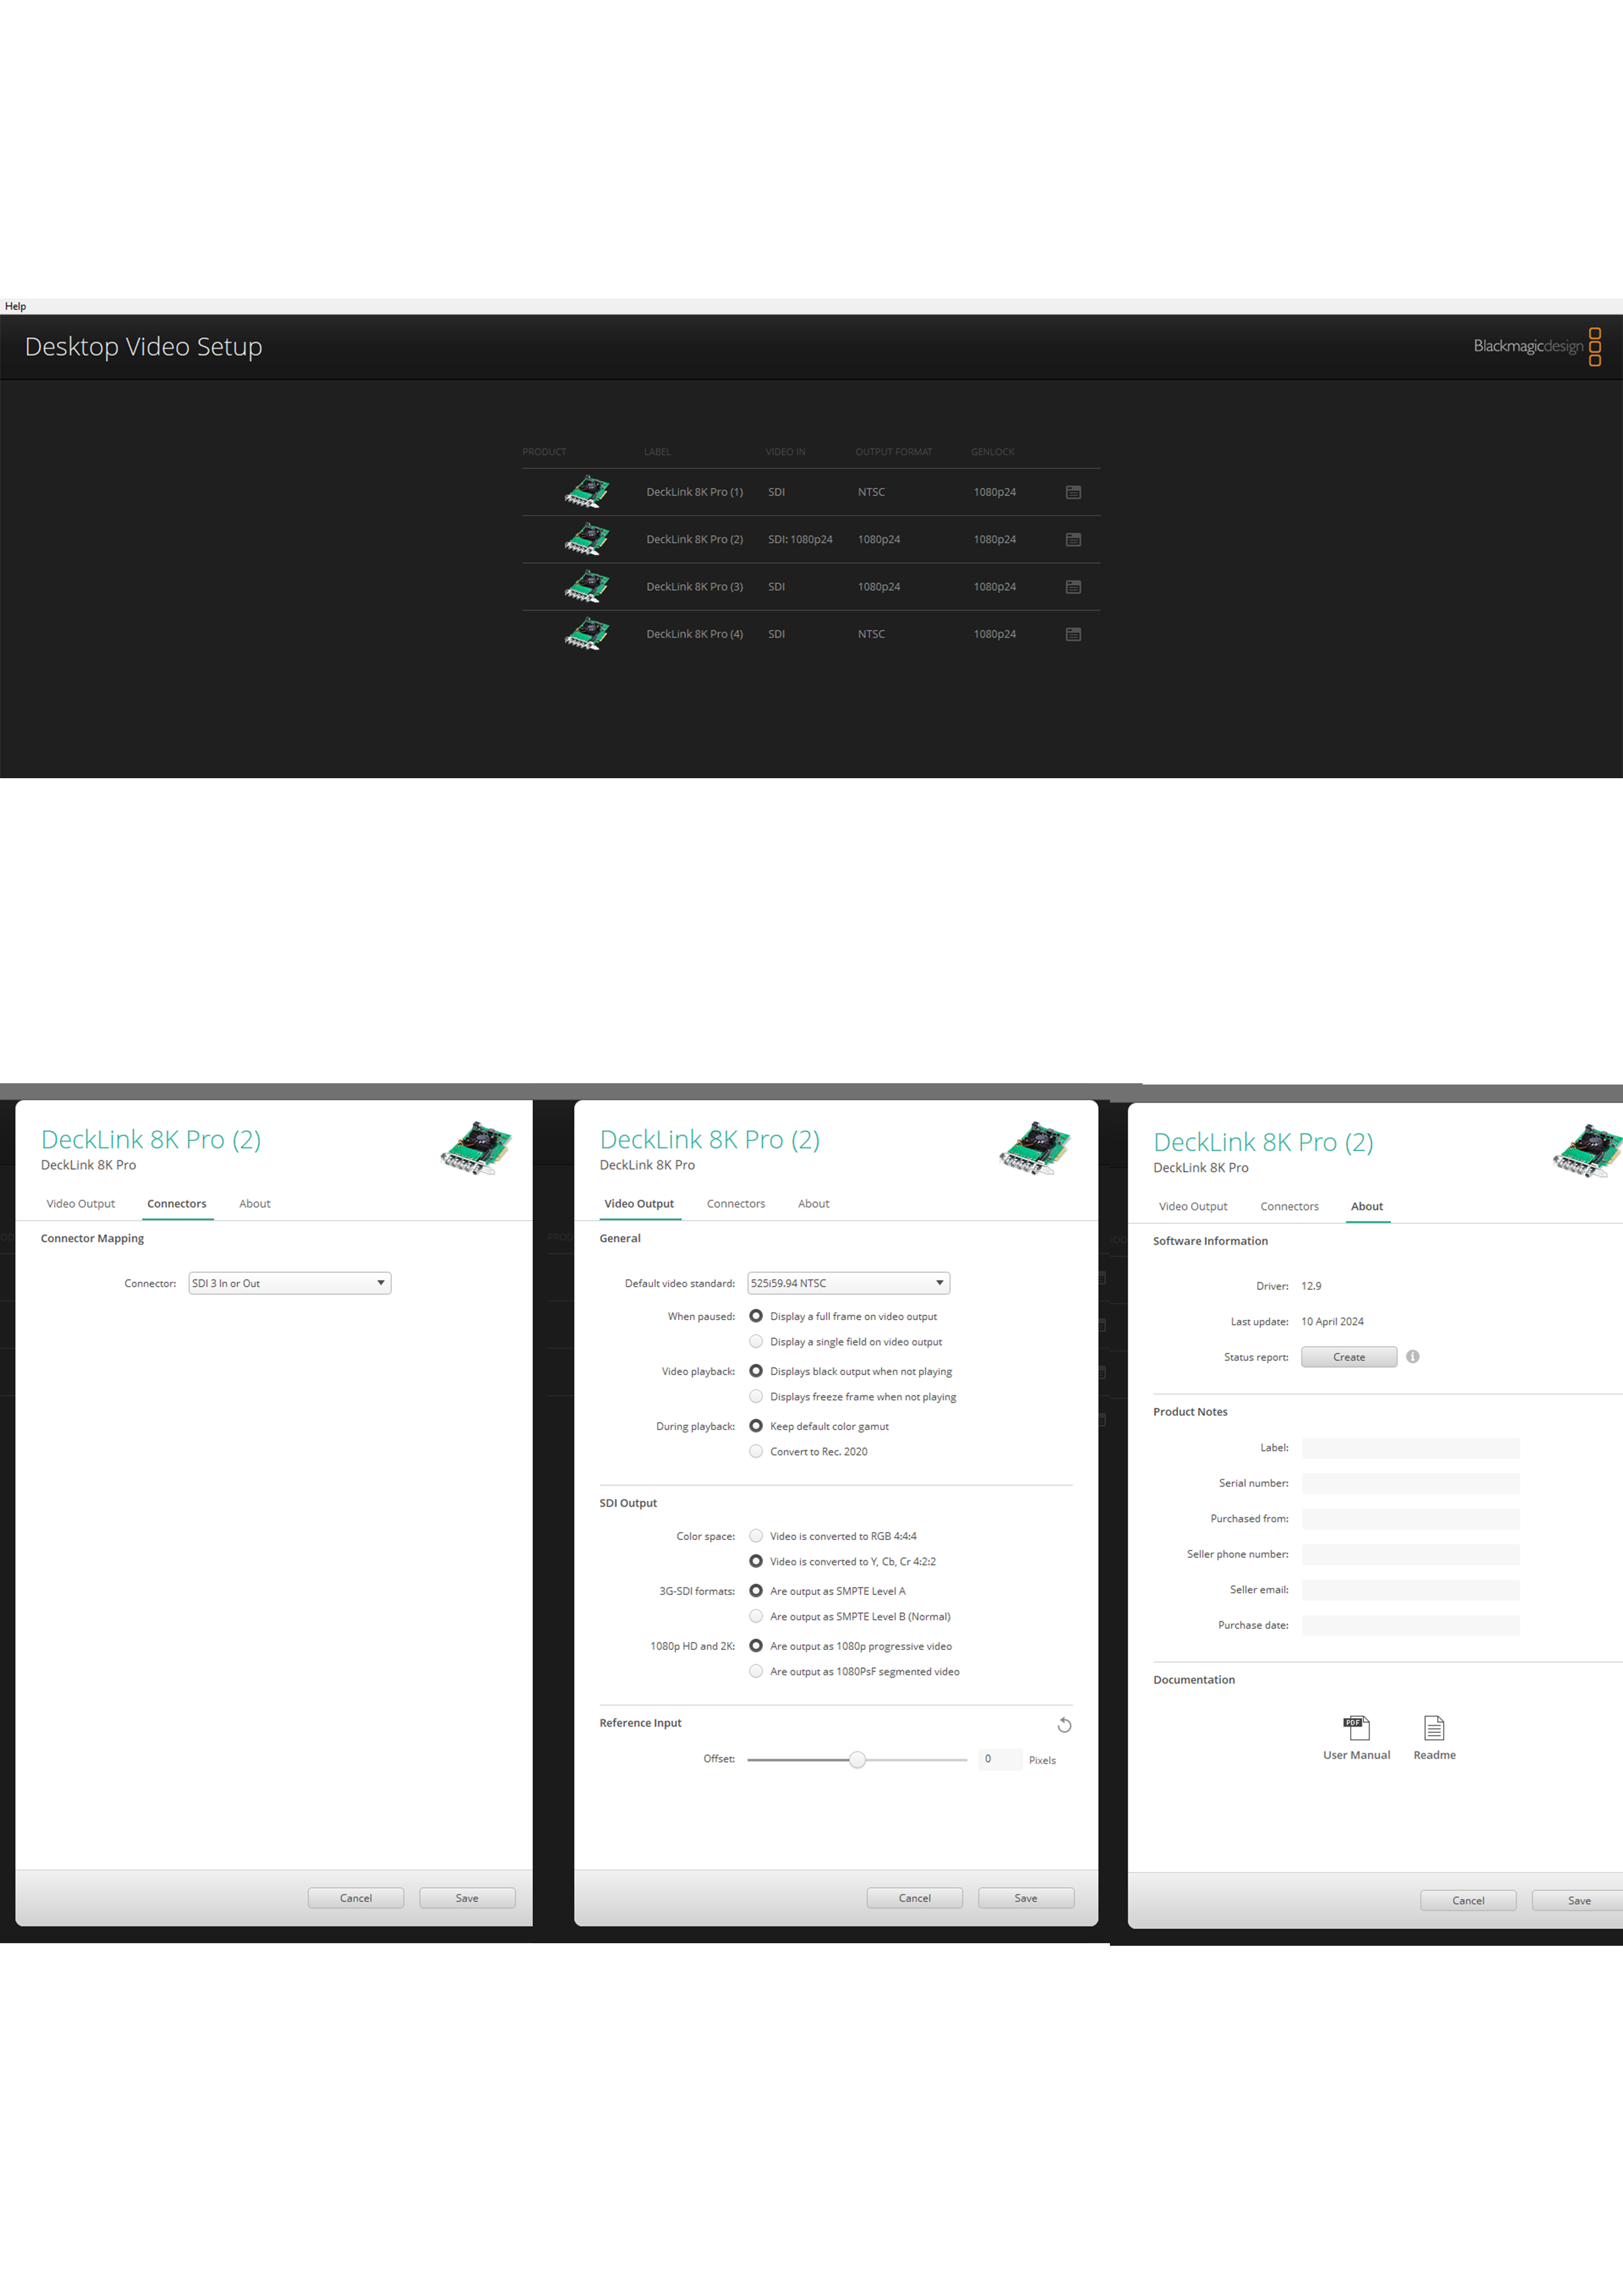Viewport: 1623px width, 2296px height.
Task: Open the Help menu
Action: [15, 306]
